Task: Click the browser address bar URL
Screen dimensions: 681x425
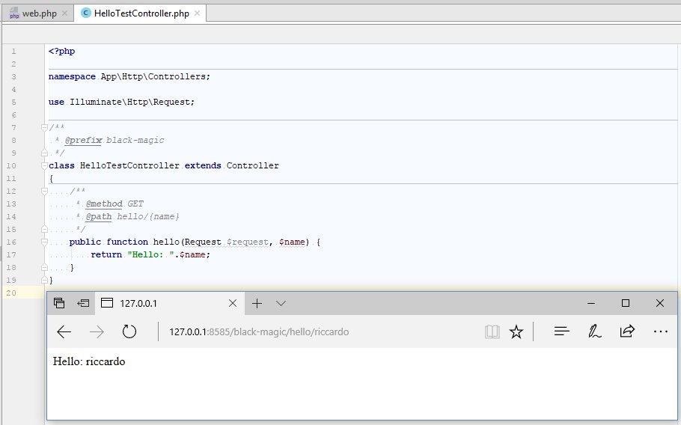Action: [259, 332]
